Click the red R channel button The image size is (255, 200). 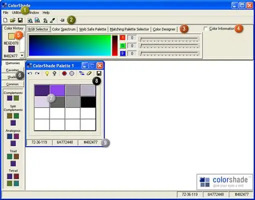coord(122,37)
